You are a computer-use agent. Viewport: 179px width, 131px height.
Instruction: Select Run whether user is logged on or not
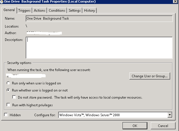coord(8,90)
